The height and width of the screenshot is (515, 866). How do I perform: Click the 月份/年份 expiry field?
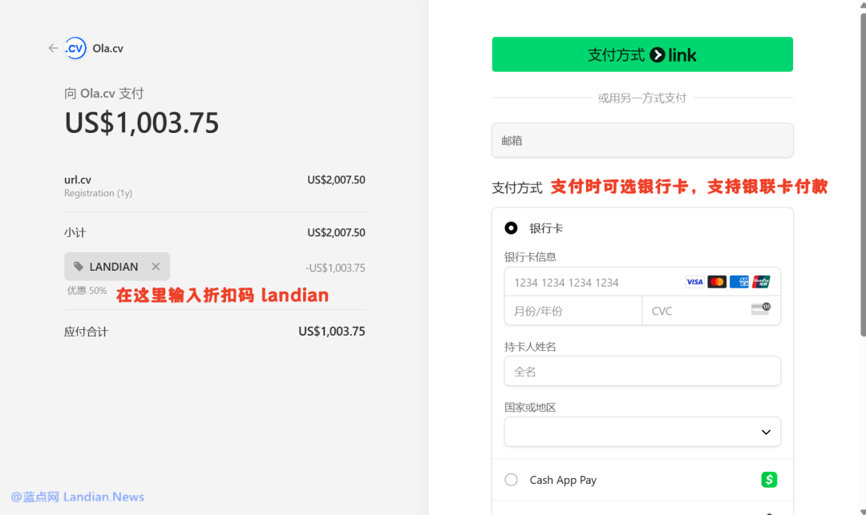coord(573,311)
